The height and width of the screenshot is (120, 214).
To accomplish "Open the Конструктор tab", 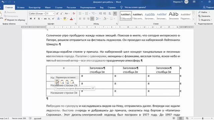I will (34, 7).
